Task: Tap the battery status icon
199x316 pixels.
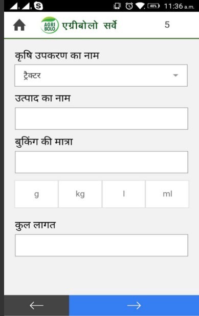Action: tap(153, 6)
